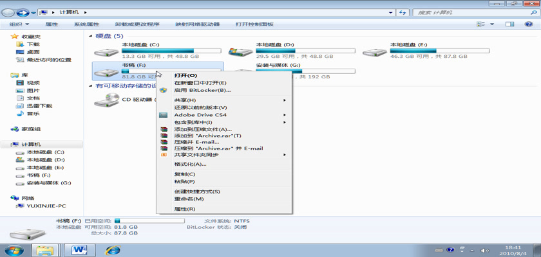Click the Local Disk (C:) drive icon
This screenshot has width=541, height=257.
click(x=107, y=51)
